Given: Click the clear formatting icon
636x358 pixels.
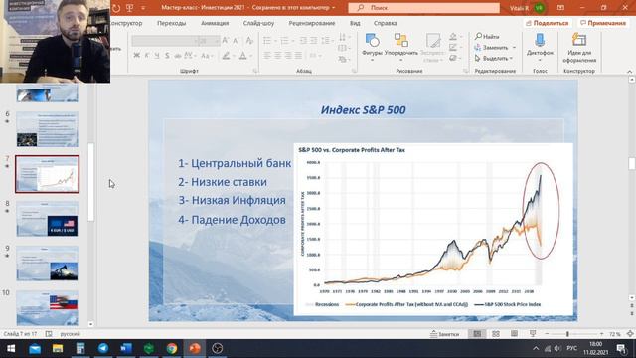Looking at the screenshot, I should point(249,40).
